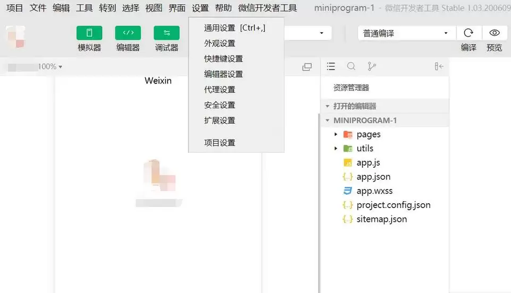Open the 转到 menu
The image size is (511, 293).
[107, 8]
